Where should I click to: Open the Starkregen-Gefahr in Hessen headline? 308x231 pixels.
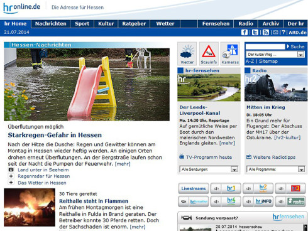55,135
